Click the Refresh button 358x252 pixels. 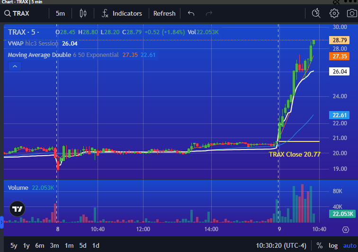(164, 13)
